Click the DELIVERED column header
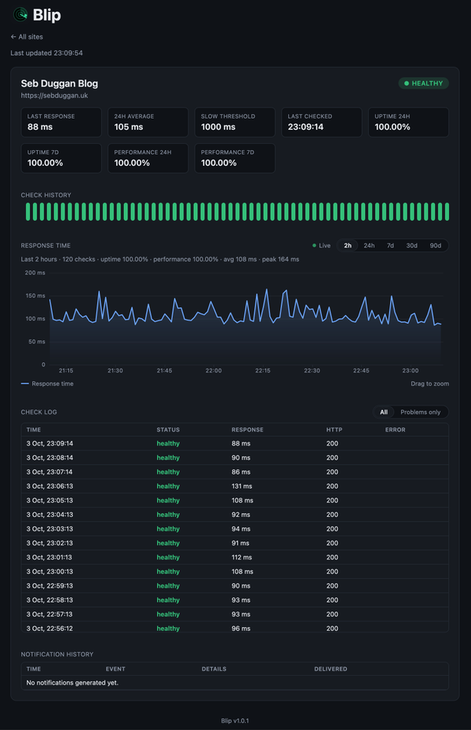Viewport: 471px width, 730px height. (330, 669)
